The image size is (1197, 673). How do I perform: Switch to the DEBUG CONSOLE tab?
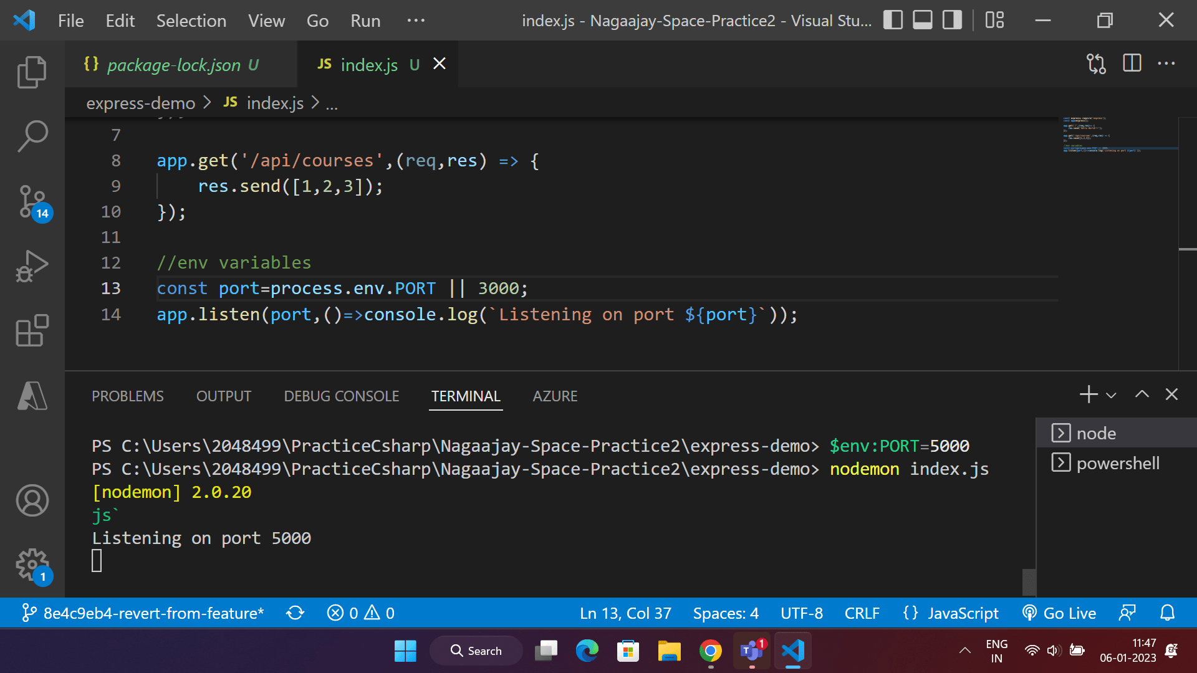[341, 396]
